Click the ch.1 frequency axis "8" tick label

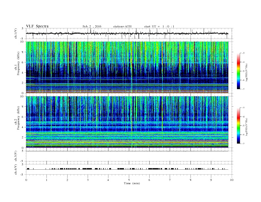pos(23,52)
